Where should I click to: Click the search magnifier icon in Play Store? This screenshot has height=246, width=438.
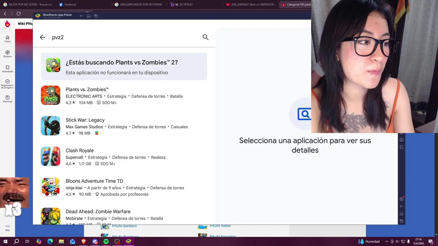tap(205, 37)
